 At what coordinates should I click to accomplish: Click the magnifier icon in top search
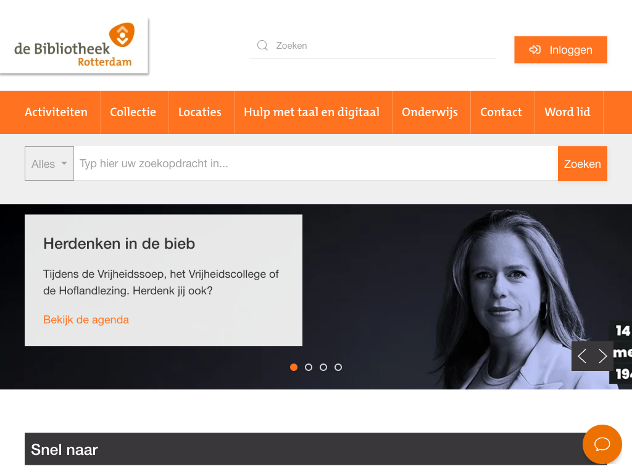(262, 45)
